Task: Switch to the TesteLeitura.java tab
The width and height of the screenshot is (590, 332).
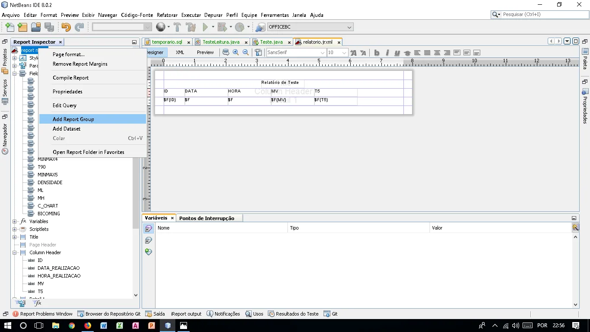Action: point(221,42)
